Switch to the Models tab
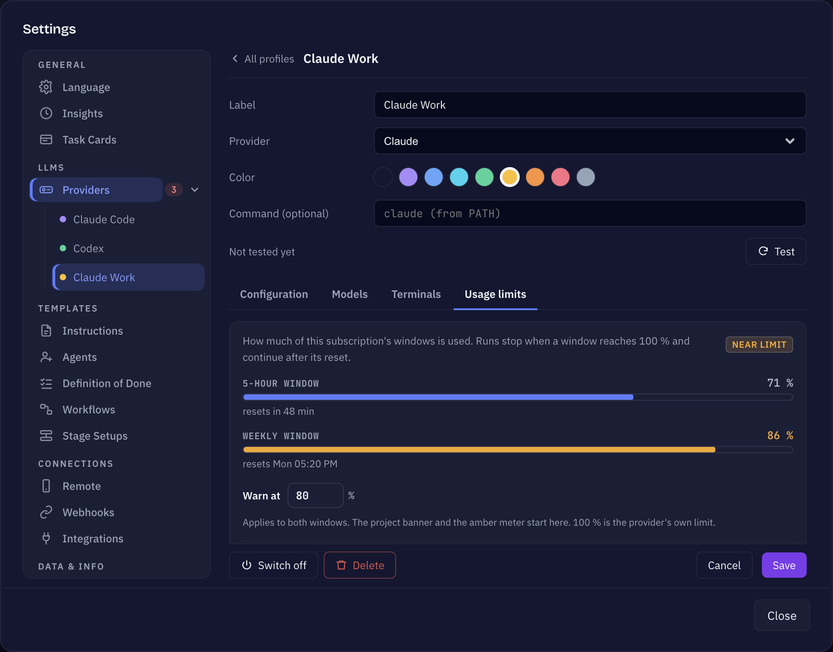This screenshot has width=833, height=652. (349, 294)
